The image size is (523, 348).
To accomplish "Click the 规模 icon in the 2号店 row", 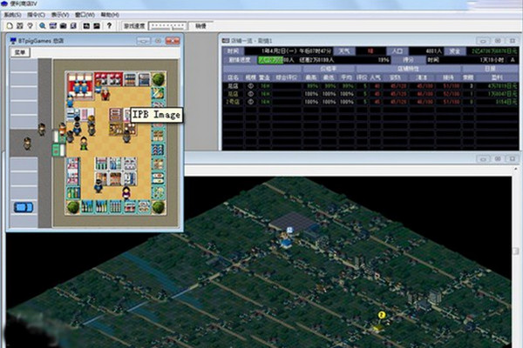I will pyautogui.click(x=250, y=103).
